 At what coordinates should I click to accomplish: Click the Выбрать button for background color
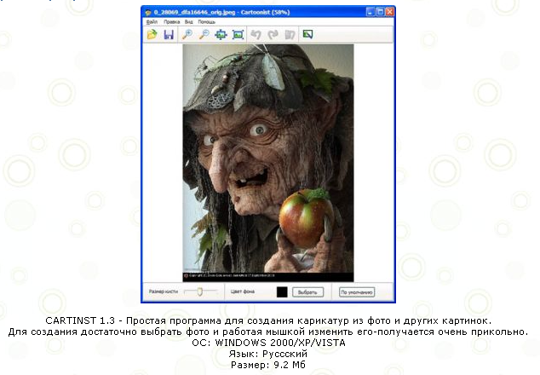(x=307, y=292)
